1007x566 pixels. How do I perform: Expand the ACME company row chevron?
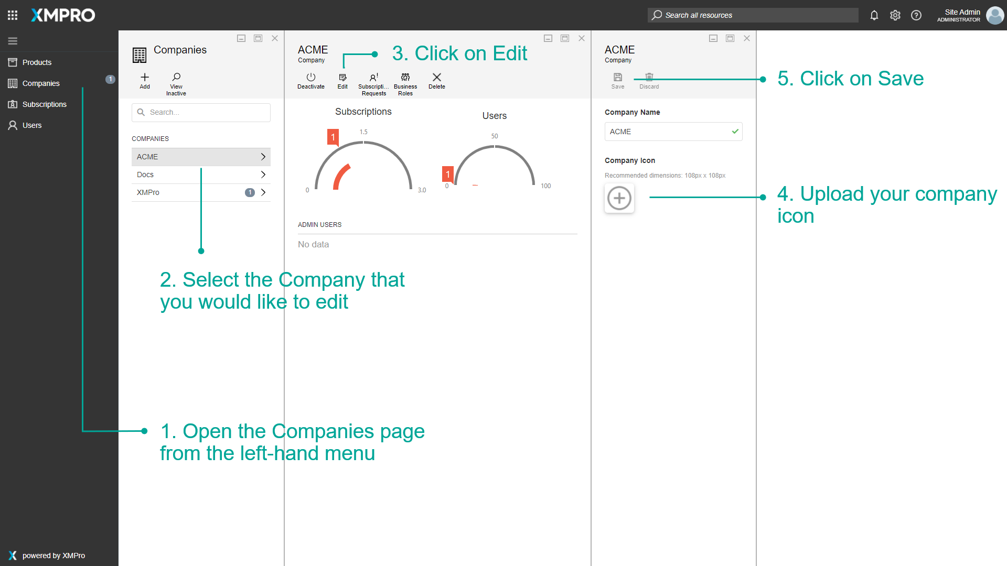[263, 157]
